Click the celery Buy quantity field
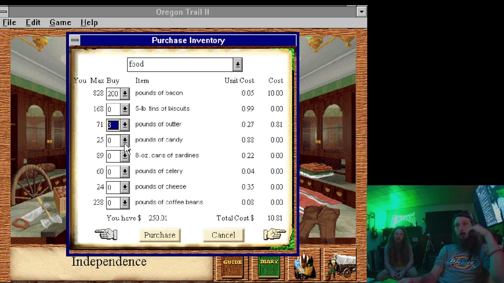 tap(113, 172)
